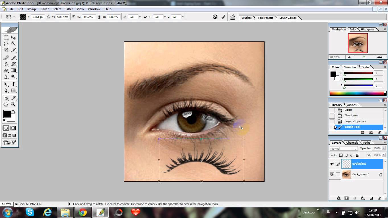Toggle lock all for layer

click(x=357, y=155)
